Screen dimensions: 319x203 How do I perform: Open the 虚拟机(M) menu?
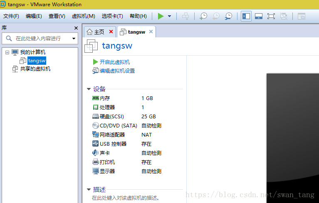click(84, 16)
